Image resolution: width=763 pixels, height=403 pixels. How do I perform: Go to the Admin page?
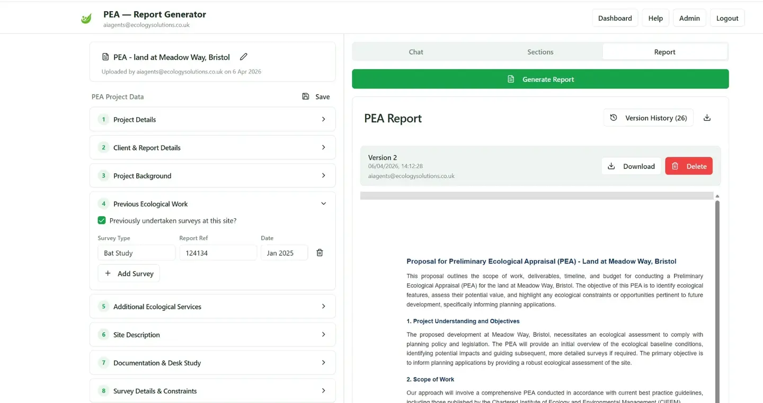[x=689, y=18]
